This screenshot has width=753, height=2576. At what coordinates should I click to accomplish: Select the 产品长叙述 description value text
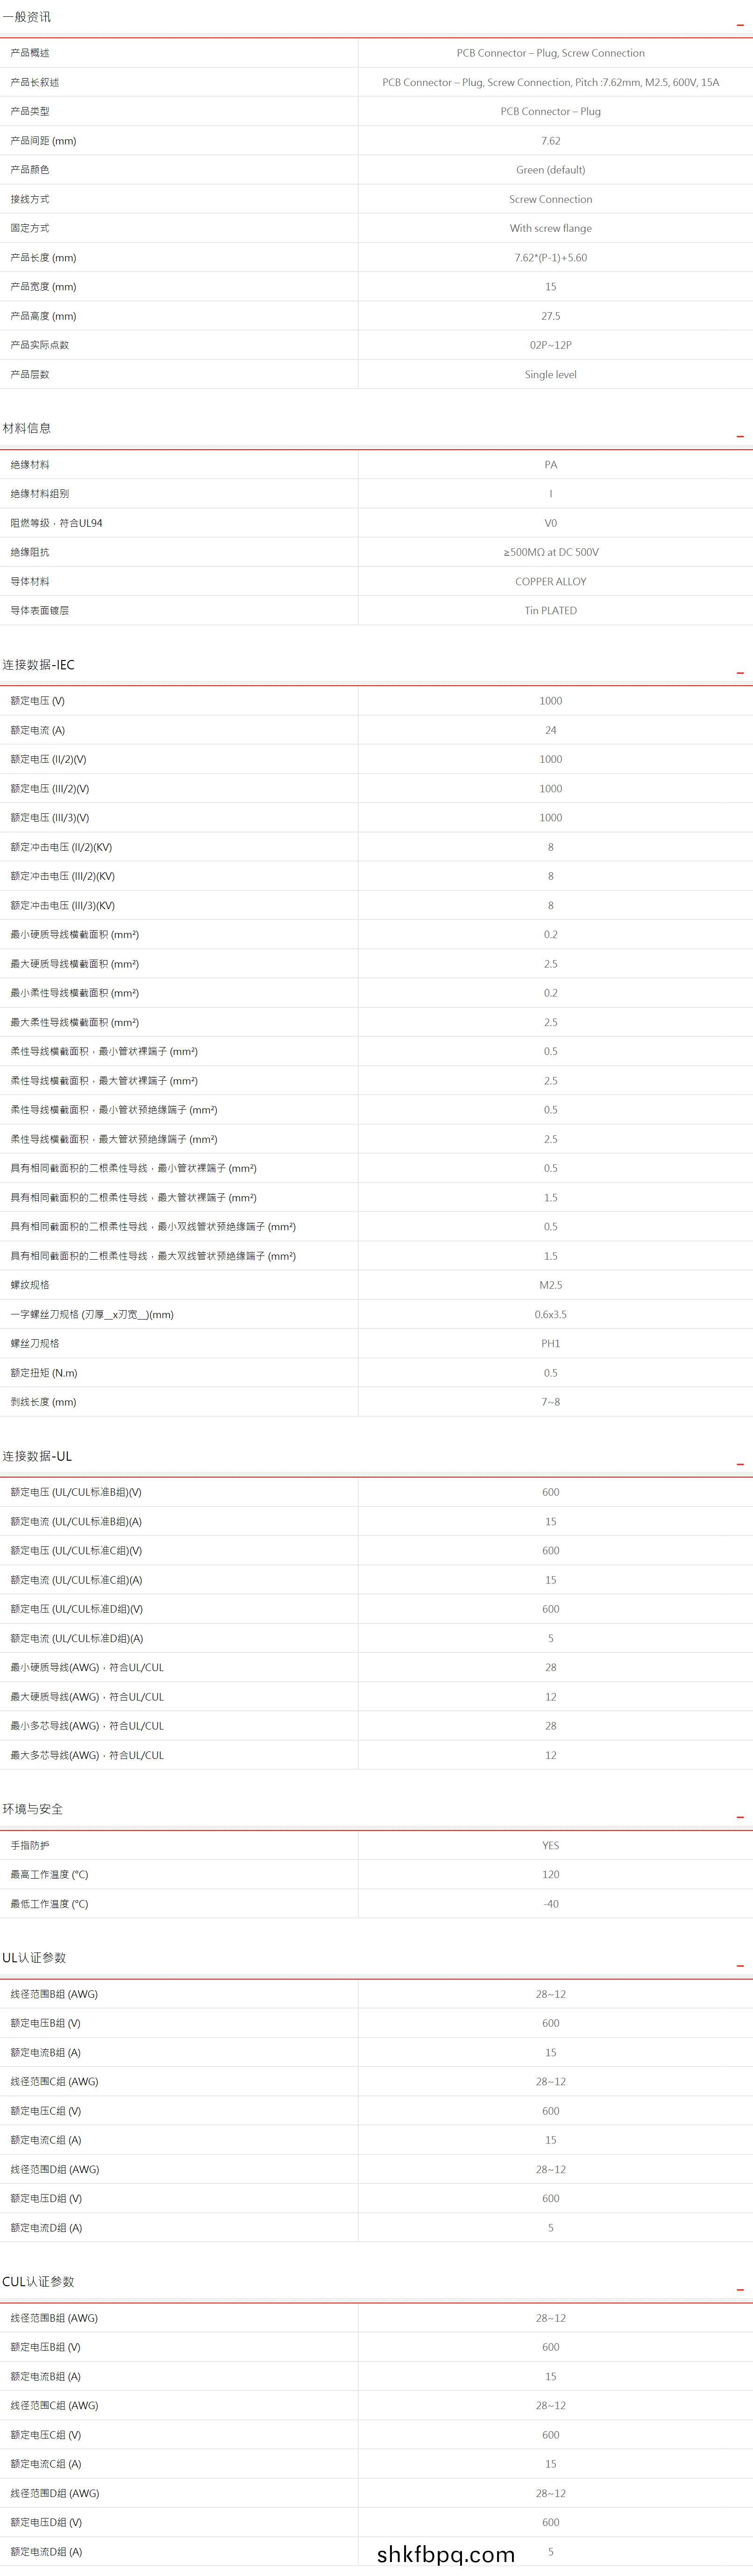pyautogui.click(x=550, y=82)
